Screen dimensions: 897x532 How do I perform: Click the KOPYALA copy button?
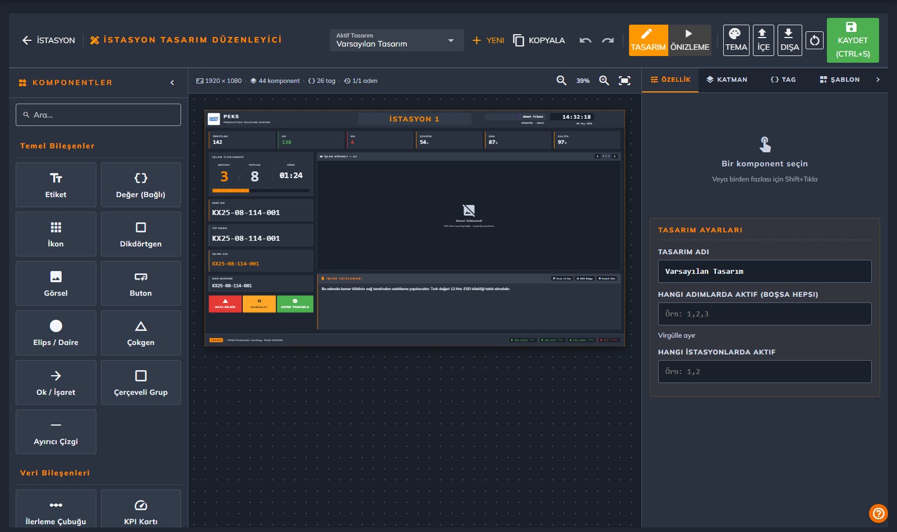539,40
